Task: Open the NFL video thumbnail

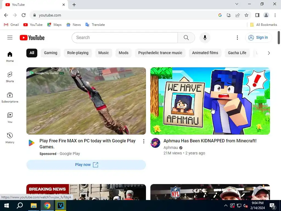Action: pos(210,192)
